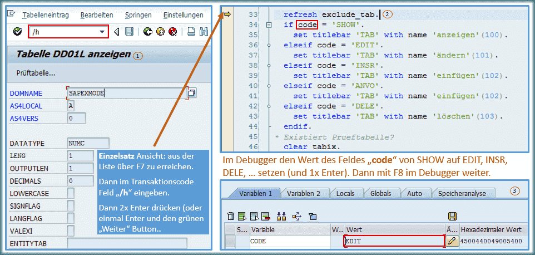
Task: Collapse the code block at line 34
Action: [269, 25]
